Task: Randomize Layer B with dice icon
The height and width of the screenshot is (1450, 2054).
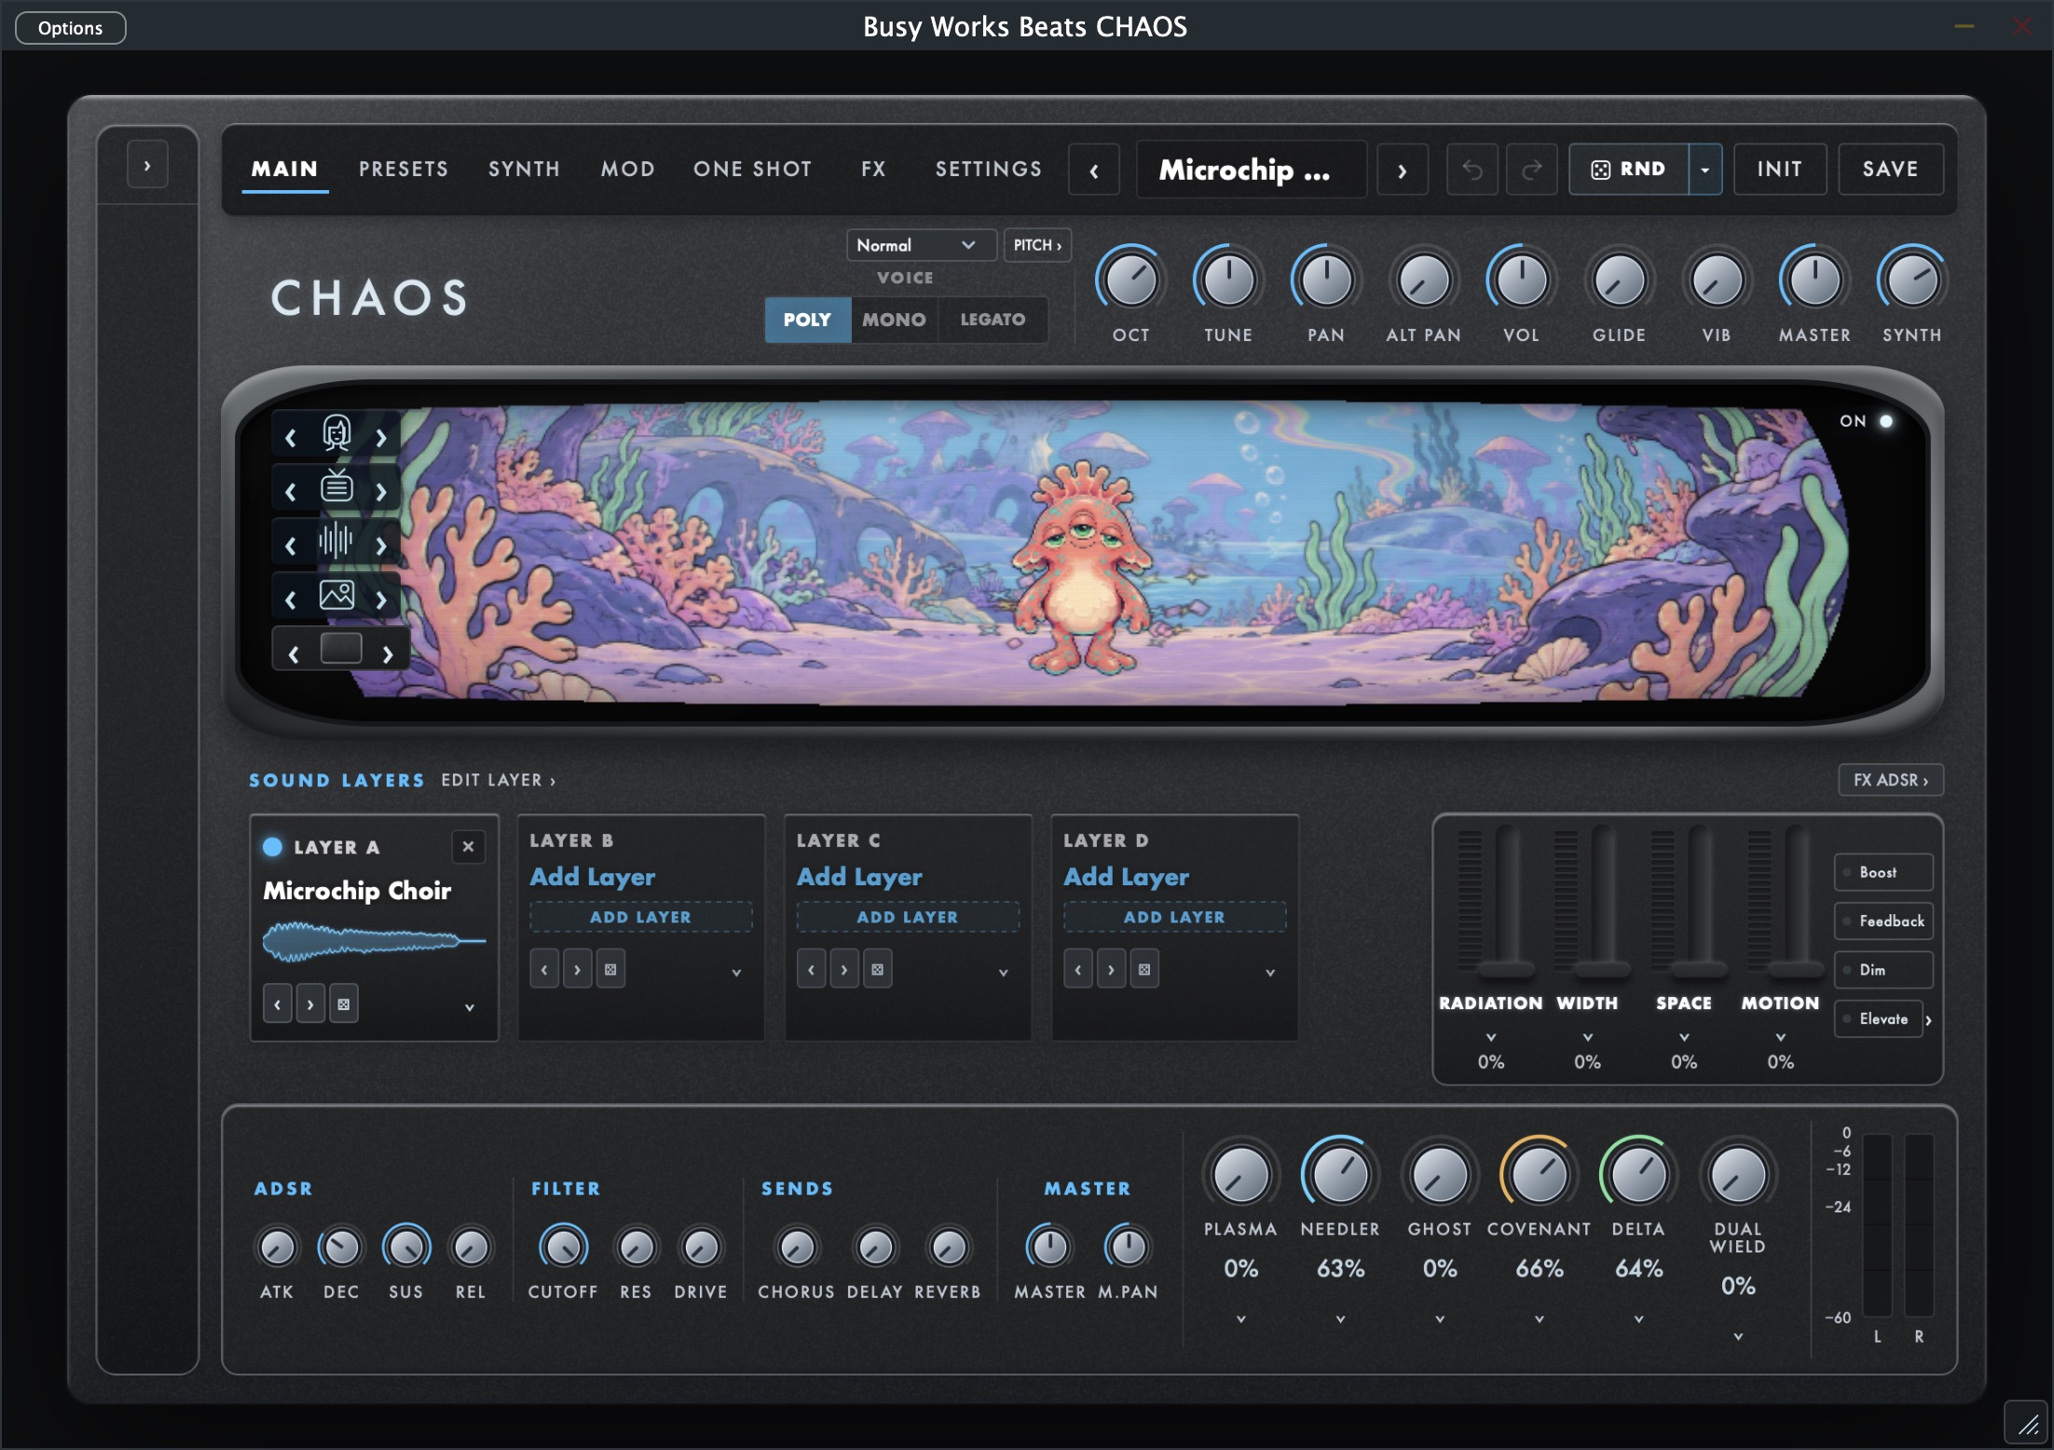Action: 610,969
